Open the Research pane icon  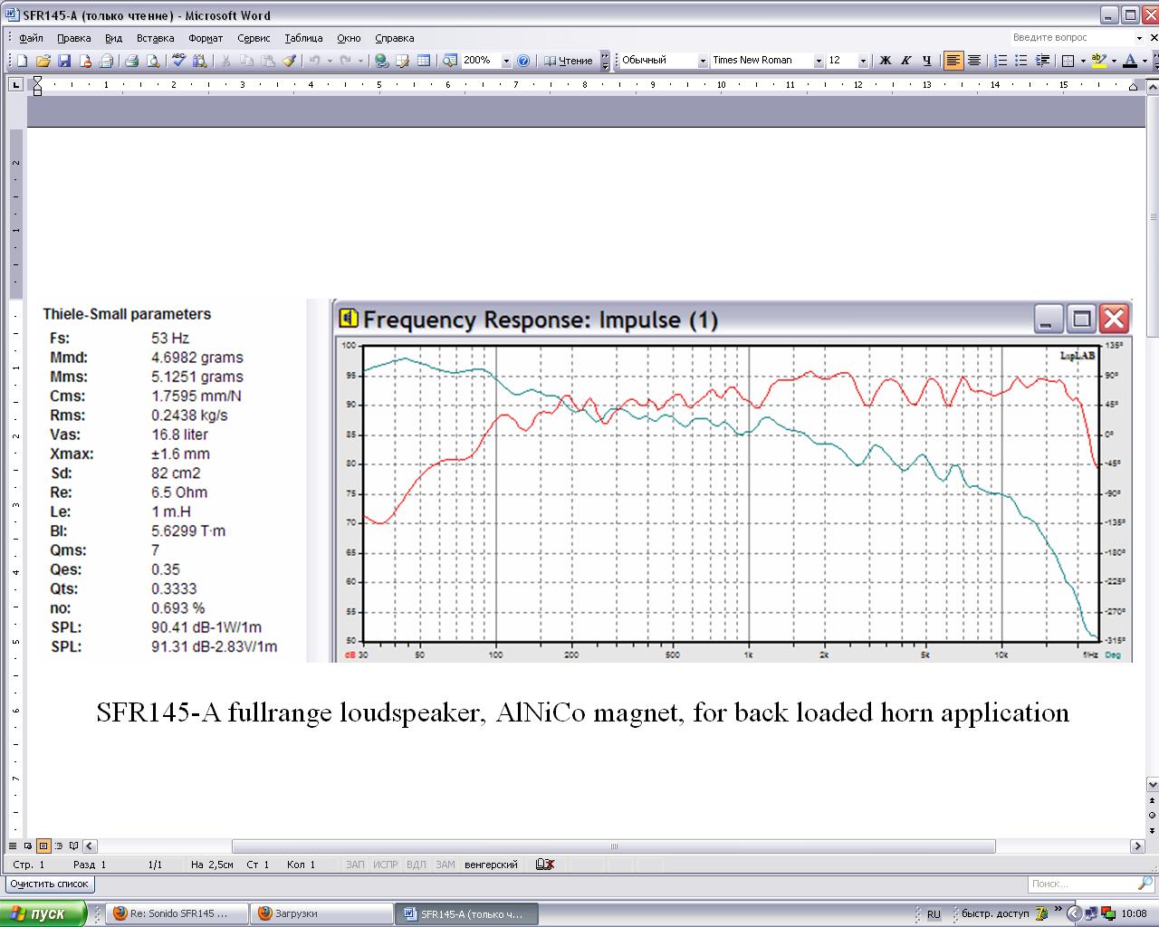pyautogui.click(x=199, y=61)
